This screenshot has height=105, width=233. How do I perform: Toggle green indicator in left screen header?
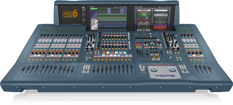coord(115,7)
